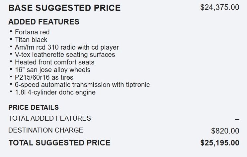Image resolution: width=247 pixels, height=157 pixels.
Task: Click the Added Features heading
Action: point(43,22)
